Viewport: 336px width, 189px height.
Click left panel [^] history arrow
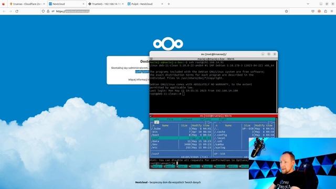[x=207, y=122]
